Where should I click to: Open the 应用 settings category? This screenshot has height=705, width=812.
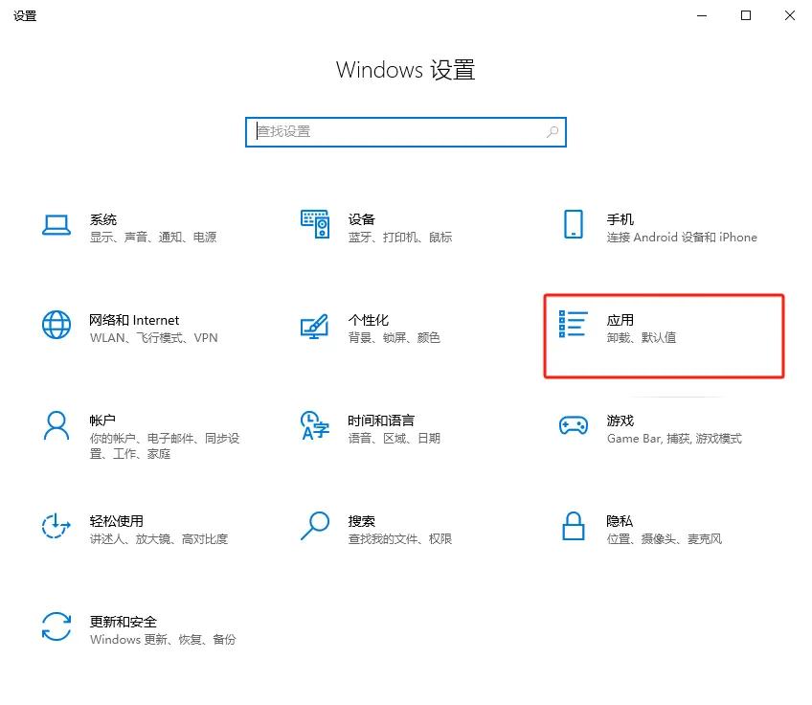tap(664, 336)
